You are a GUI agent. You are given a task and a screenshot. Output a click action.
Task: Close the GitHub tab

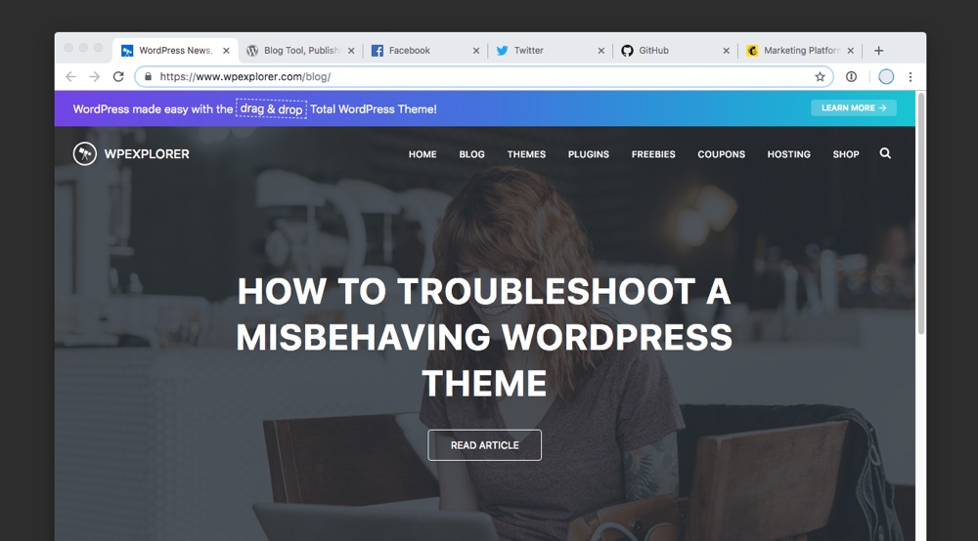726,51
